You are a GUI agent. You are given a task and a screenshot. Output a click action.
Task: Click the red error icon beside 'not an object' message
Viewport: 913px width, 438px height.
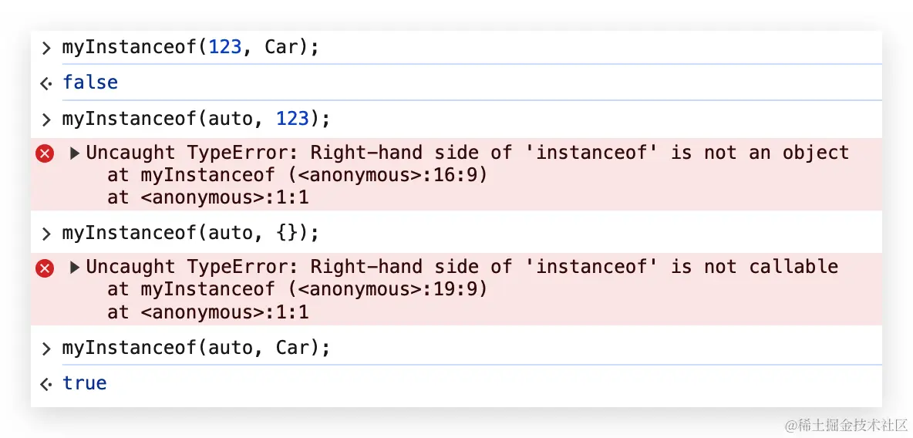[45, 153]
